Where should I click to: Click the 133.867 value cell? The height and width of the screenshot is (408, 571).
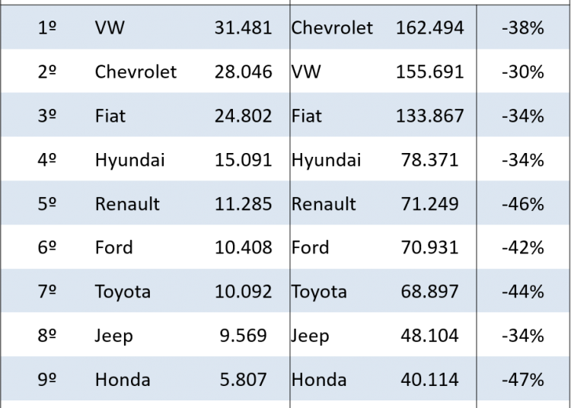tap(429, 116)
